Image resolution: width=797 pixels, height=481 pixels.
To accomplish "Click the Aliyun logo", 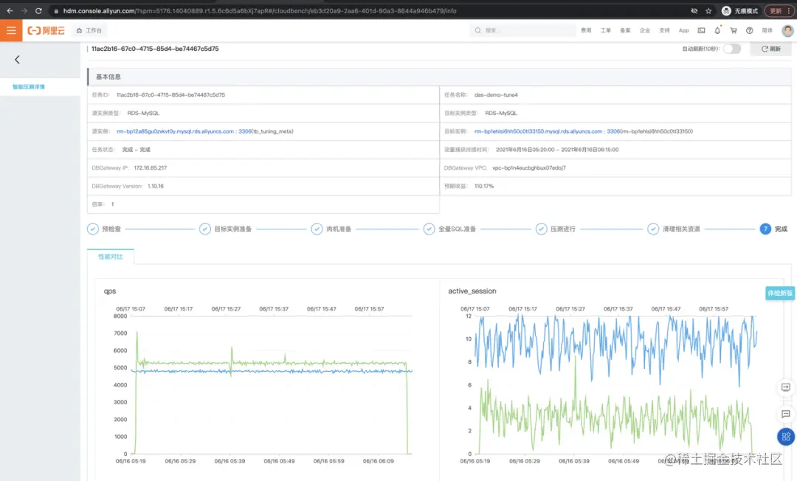I will (46, 30).
